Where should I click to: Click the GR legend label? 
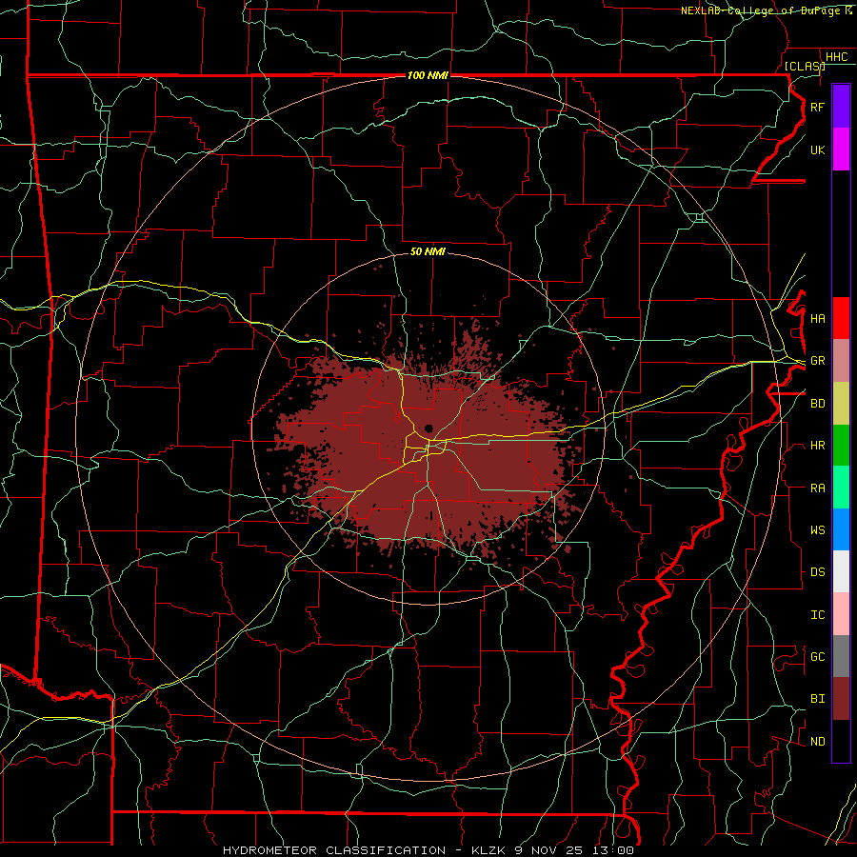[817, 361]
